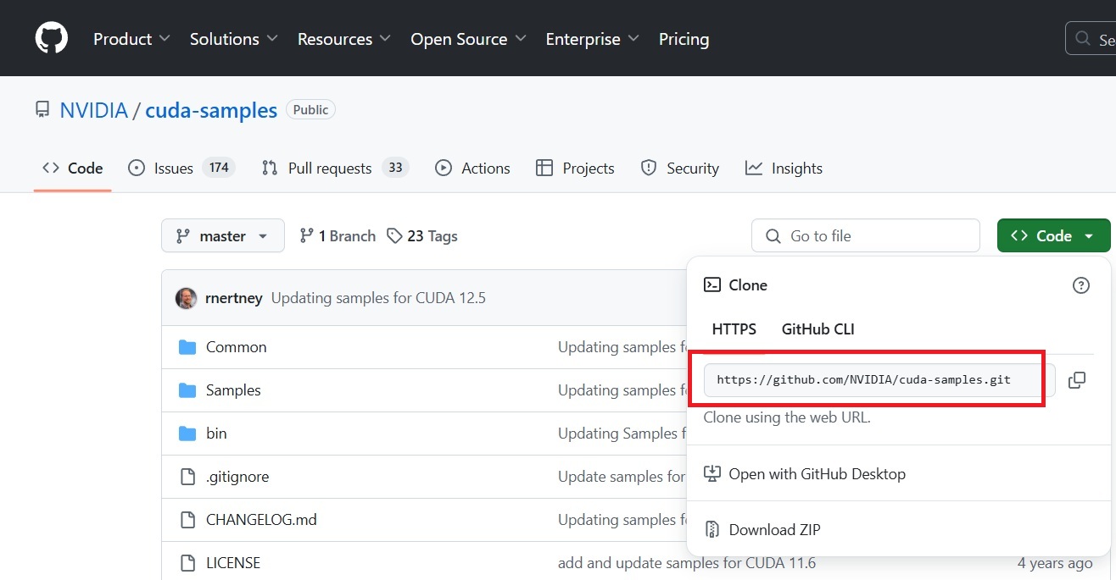Click Download ZIP option
This screenshot has height=580, width=1116.
point(773,530)
